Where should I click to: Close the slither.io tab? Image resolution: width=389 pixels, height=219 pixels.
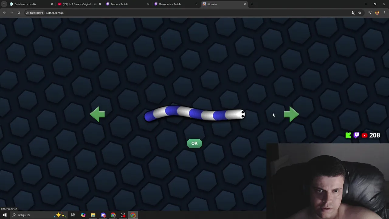[245, 4]
